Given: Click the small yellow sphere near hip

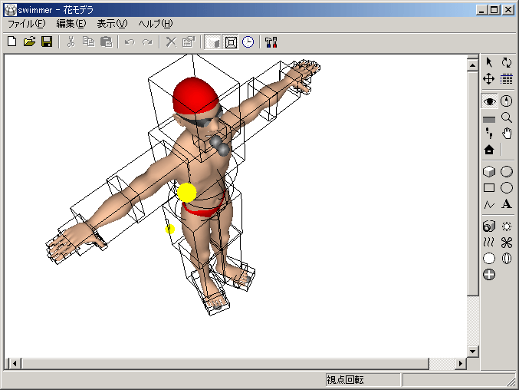Looking at the screenshot, I should [x=169, y=229].
